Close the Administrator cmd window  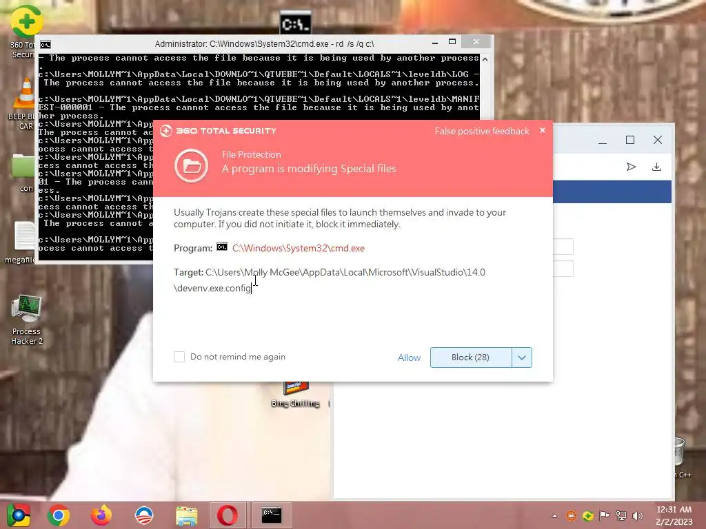(476, 42)
